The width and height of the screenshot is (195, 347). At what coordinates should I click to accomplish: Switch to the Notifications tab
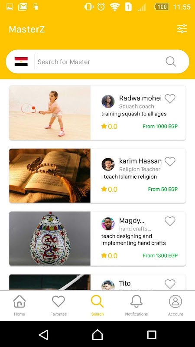pyautogui.click(x=136, y=305)
